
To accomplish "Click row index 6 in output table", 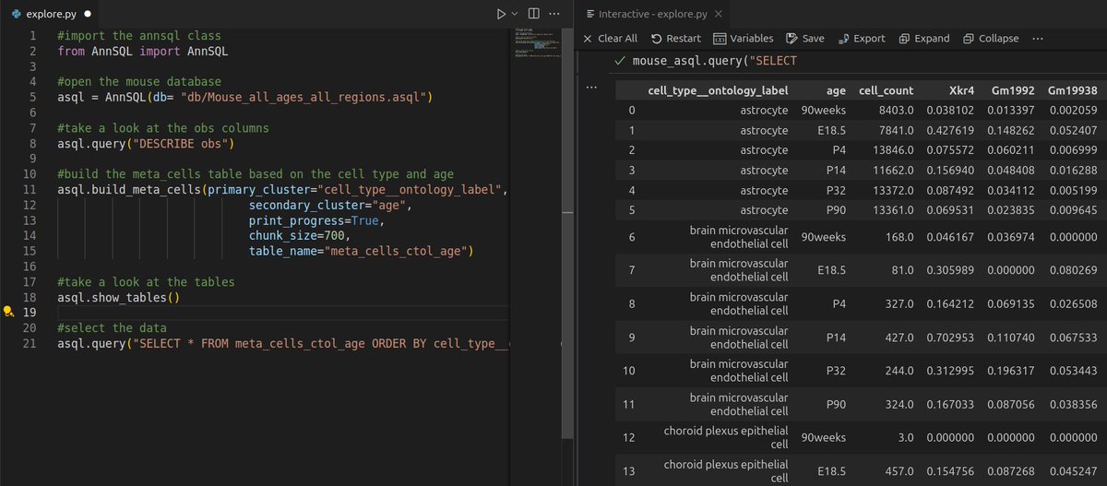I will (631, 236).
